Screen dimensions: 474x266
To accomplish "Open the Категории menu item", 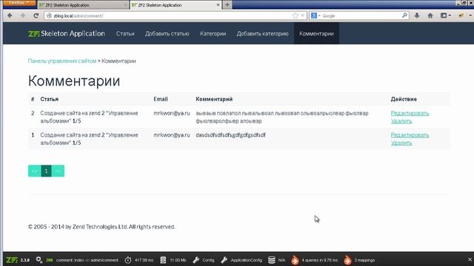I will coord(213,33).
